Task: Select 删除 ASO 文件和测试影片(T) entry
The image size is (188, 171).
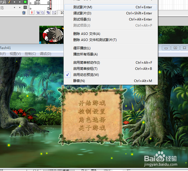Action: pos(111,40)
